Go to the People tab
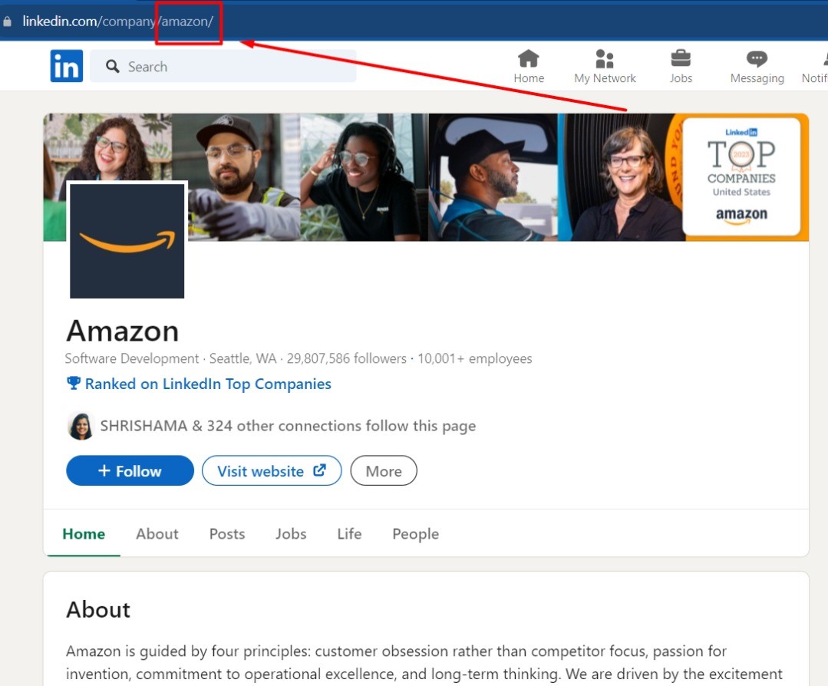828x686 pixels. 415,534
